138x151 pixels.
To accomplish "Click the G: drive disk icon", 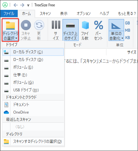I will coord(6,83).
